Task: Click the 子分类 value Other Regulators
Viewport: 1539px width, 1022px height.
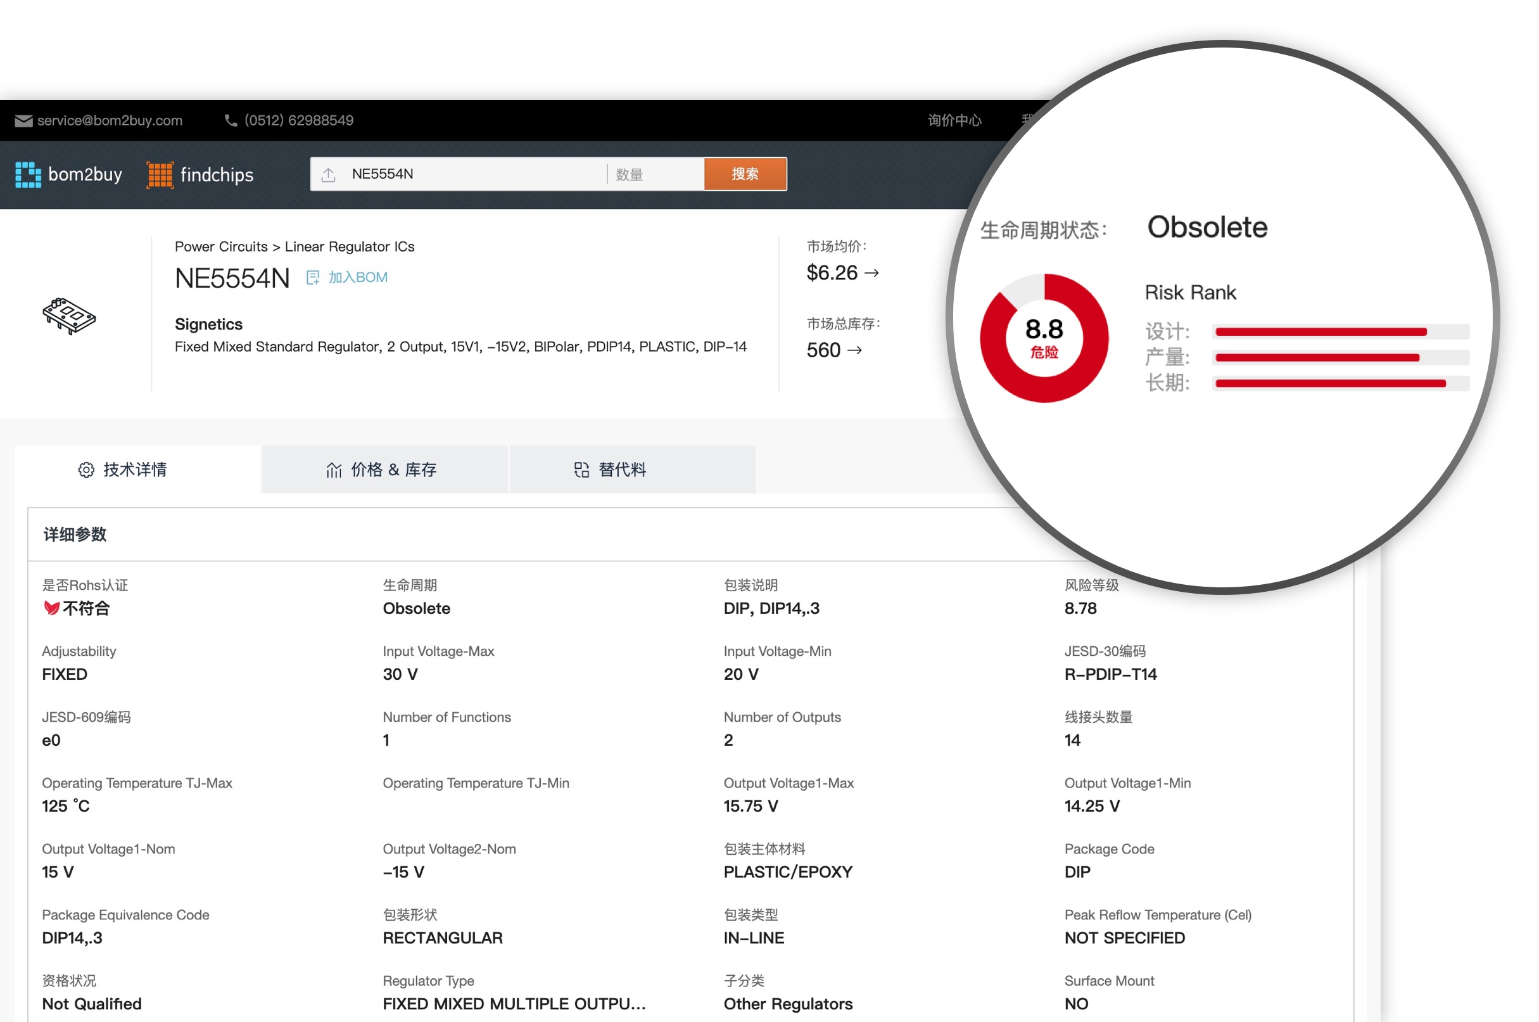Action: click(788, 1004)
